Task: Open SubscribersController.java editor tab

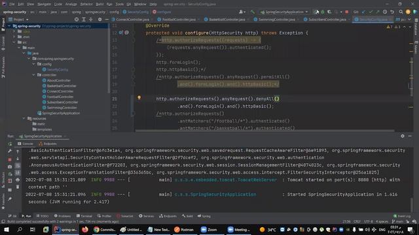Action: [x=327, y=20]
